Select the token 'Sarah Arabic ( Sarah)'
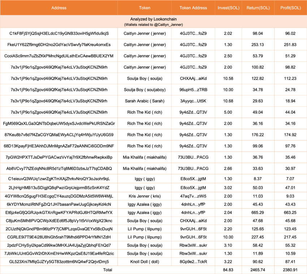The image size is (307, 274). [145, 101]
